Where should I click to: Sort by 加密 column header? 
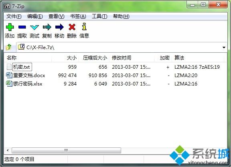point(163,58)
